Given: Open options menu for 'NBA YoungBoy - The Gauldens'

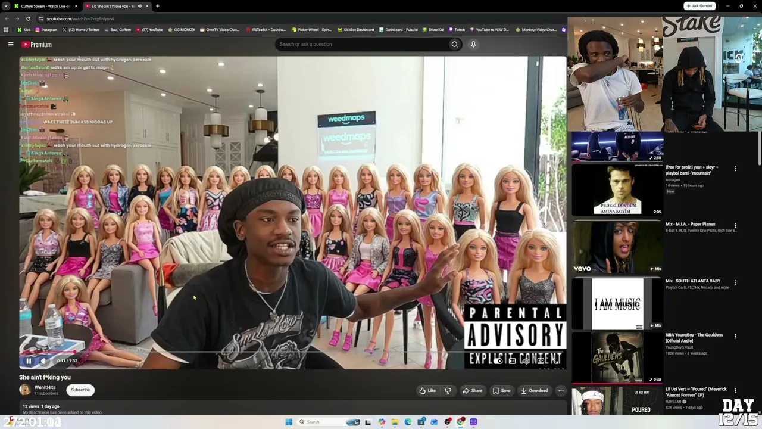Looking at the screenshot, I should [735, 337].
